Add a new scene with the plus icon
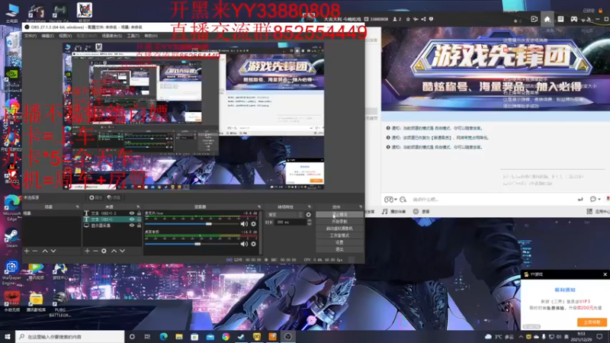 (x=27, y=251)
